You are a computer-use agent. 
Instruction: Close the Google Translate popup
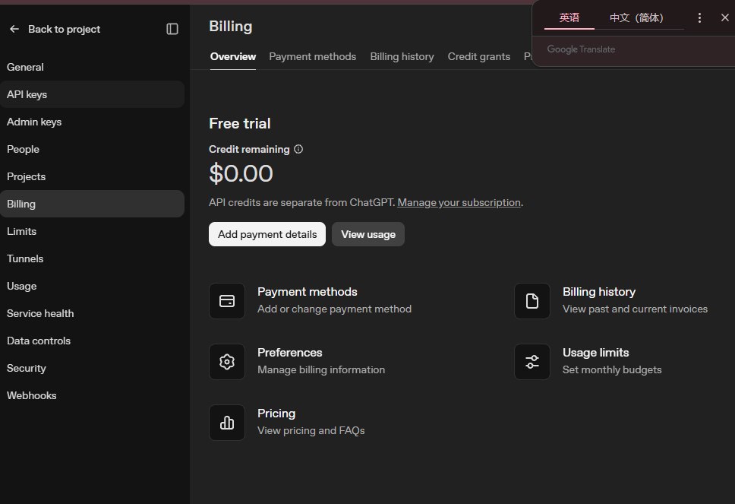pyautogui.click(x=724, y=17)
